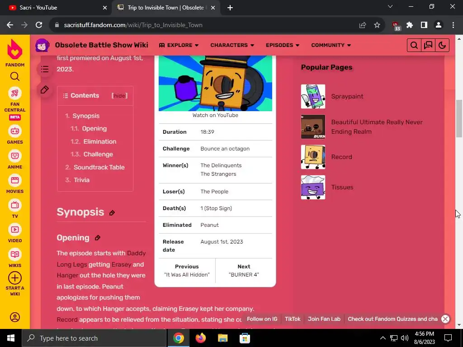The image size is (463, 347).
Task: Share this page via address bar icon
Action: click(x=363, y=25)
